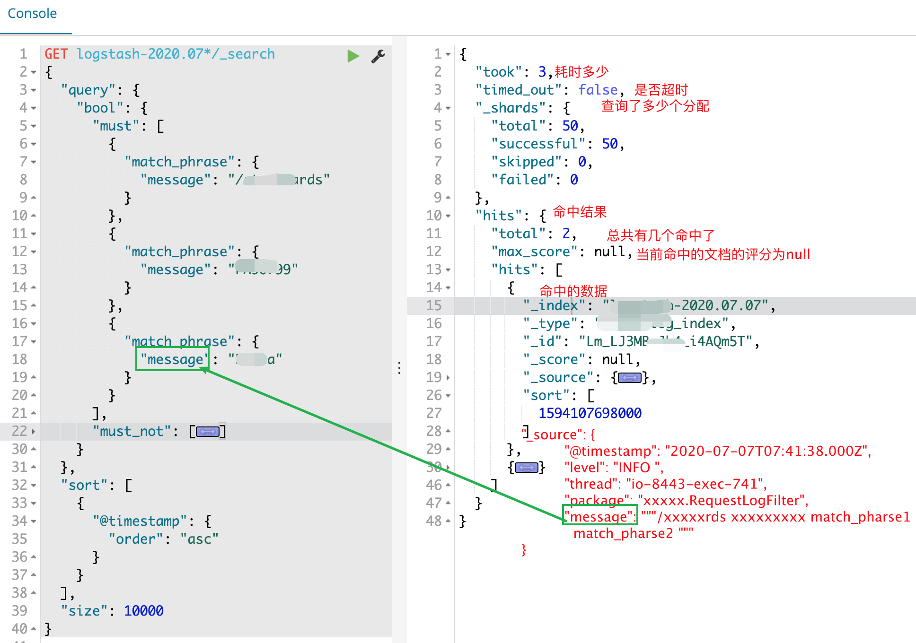Viewport: 916px width, 643px height.
Task: Click the "_id" response line
Action: (641, 341)
